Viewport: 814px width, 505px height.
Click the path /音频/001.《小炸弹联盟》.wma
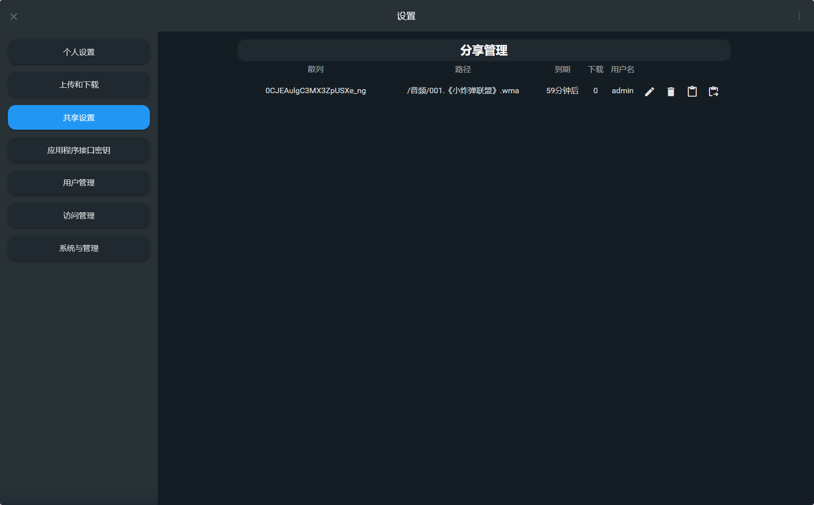(462, 91)
